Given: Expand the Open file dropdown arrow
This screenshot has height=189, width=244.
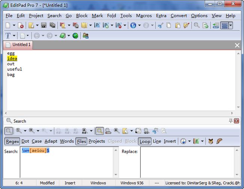Looking at the screenshot, I should (37, 25).
